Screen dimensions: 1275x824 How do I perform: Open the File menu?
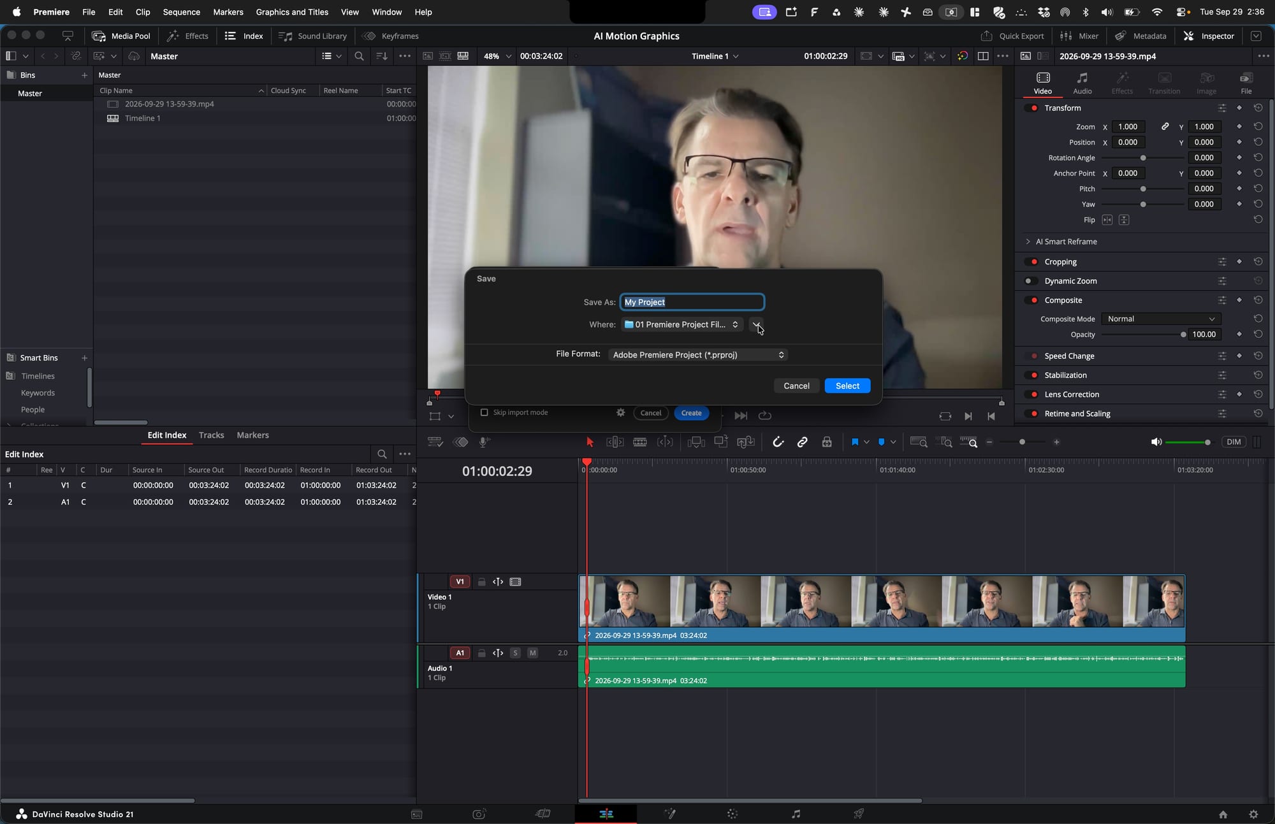click(89, 12)
